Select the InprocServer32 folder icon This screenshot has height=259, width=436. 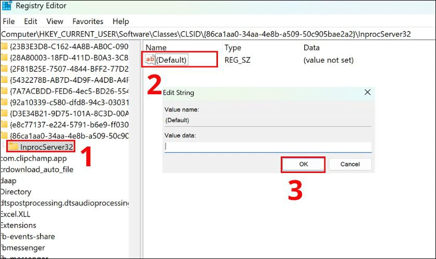[13, 147]
